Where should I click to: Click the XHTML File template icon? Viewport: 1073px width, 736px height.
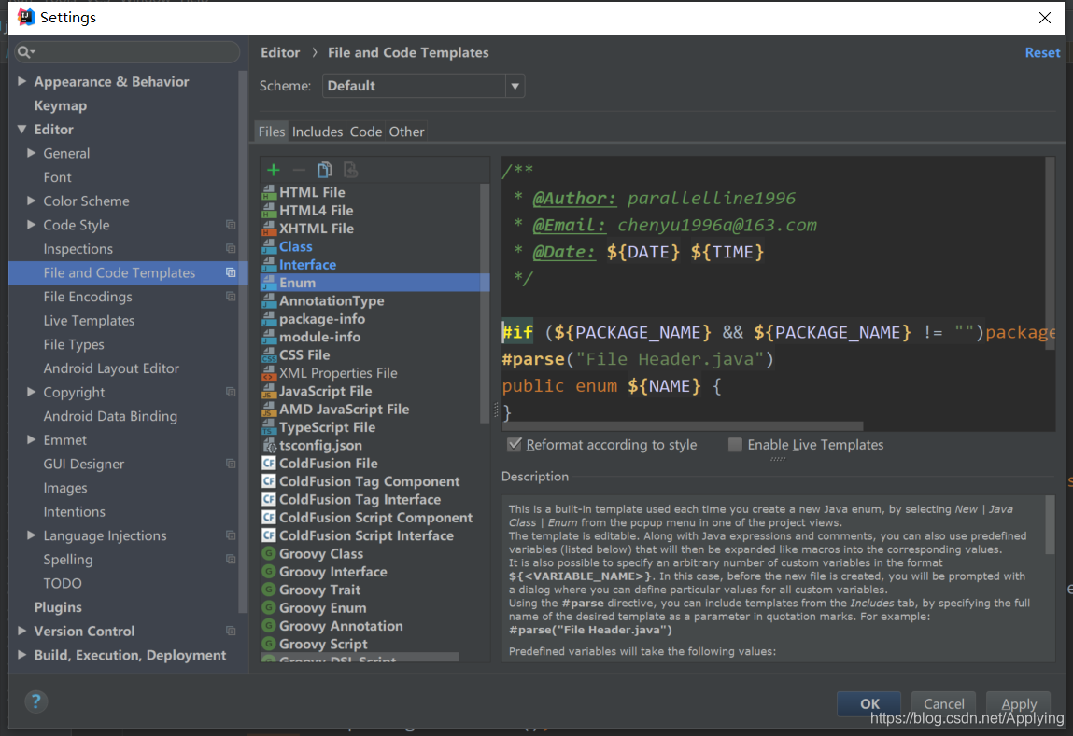(269, 229)
